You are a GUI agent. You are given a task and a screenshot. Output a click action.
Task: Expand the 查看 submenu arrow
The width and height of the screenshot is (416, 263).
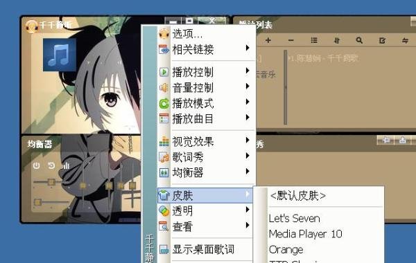pos(248,225)
